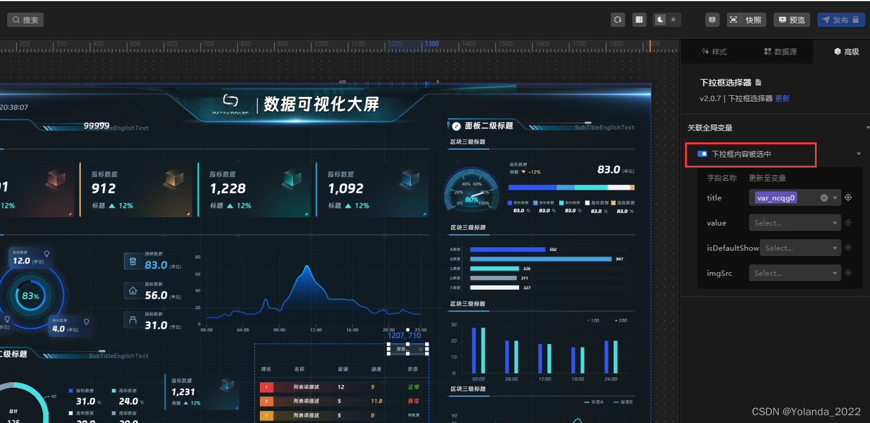
Task: Clear the var_ncqg0 variable with the x icon
Action: pos(823,197)
